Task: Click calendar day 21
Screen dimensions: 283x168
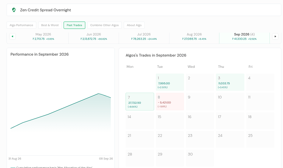Action: pyautogui.click(x=140, y=139)
